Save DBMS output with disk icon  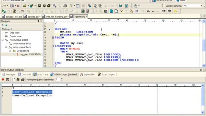tap(18, 80)
